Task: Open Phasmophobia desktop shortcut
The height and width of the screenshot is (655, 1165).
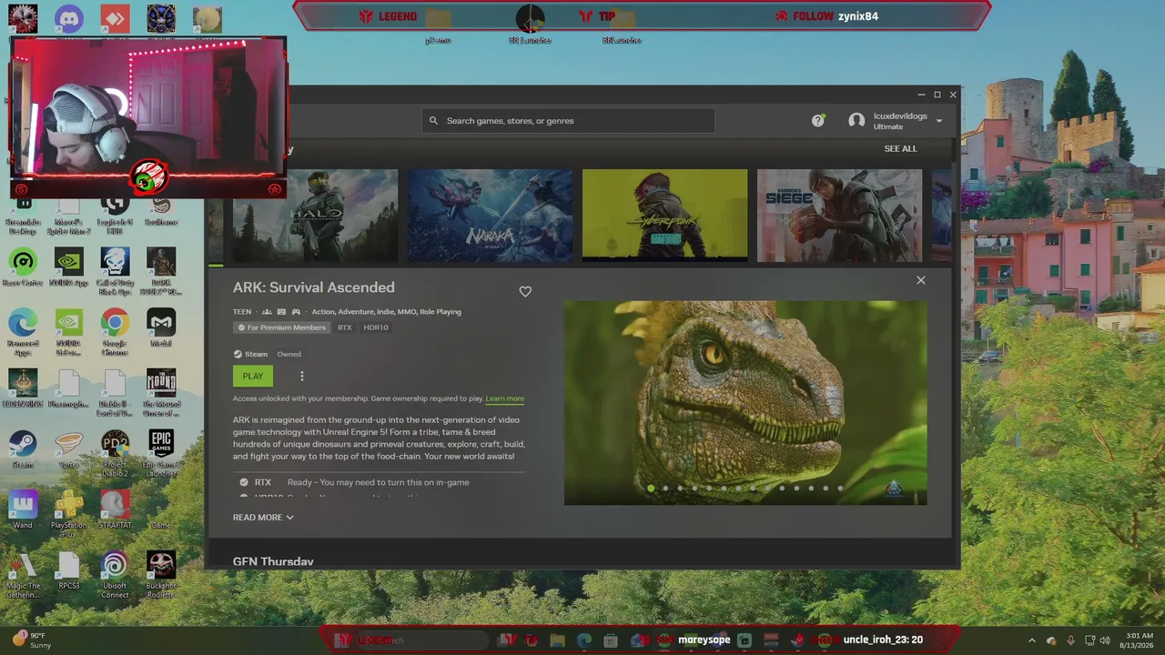Action: (x=69, y=389)
